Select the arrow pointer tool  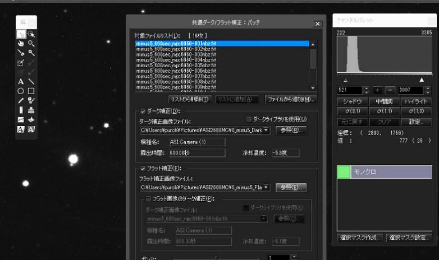click(x=21, y=34)
